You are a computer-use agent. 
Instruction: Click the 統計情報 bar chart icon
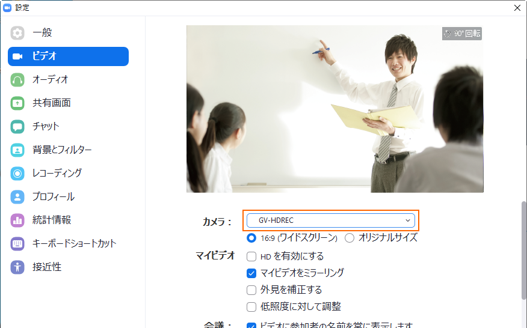[x=17, y=220]
